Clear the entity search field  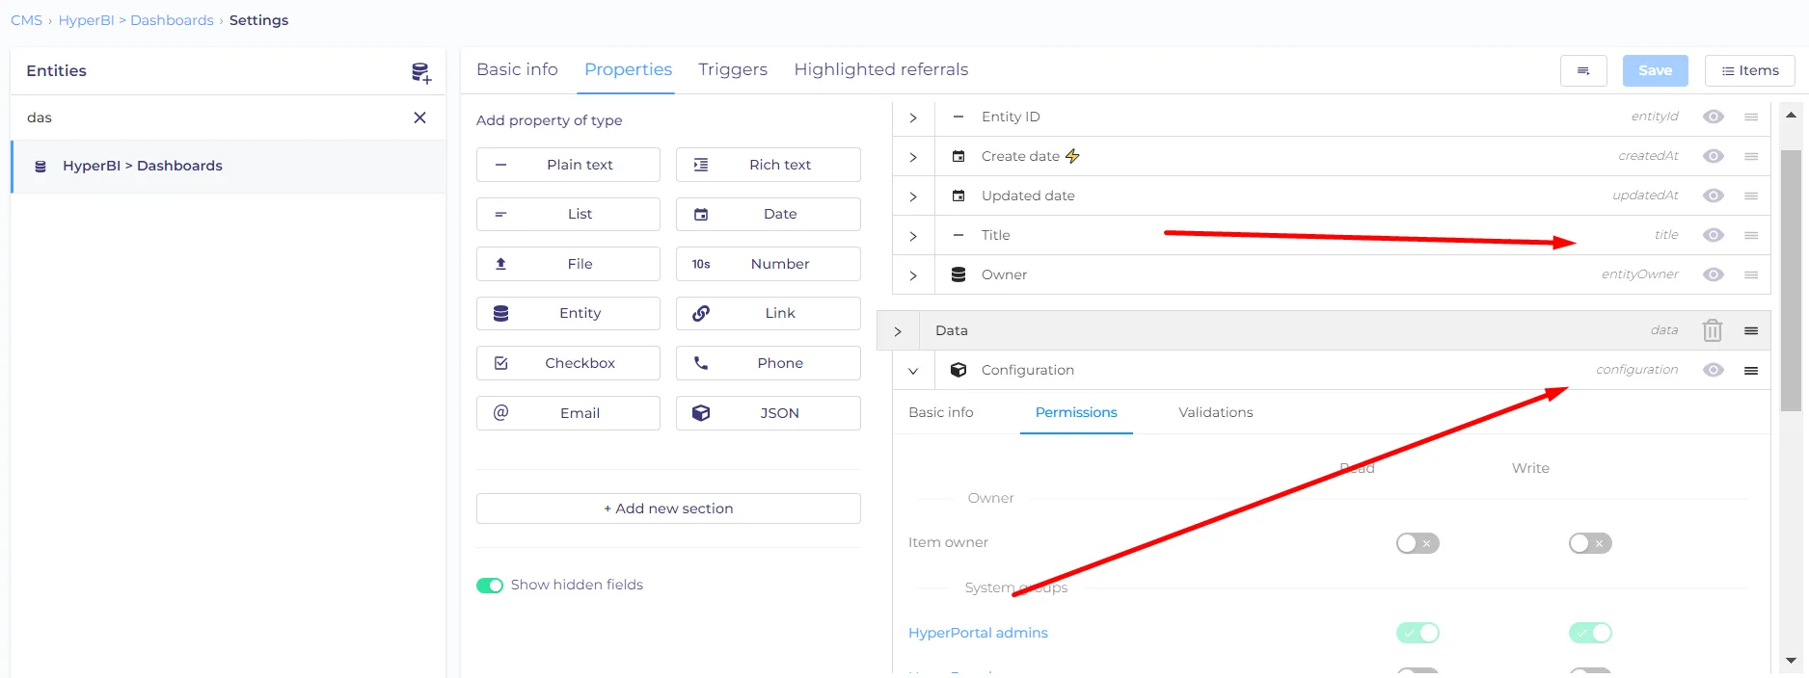(419, 117)
